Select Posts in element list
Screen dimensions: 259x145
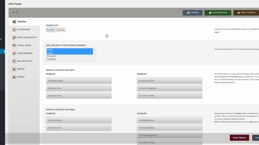[x=70, y=50]
